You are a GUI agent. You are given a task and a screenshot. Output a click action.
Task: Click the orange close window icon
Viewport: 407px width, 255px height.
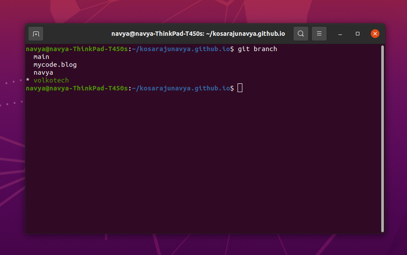375,33
